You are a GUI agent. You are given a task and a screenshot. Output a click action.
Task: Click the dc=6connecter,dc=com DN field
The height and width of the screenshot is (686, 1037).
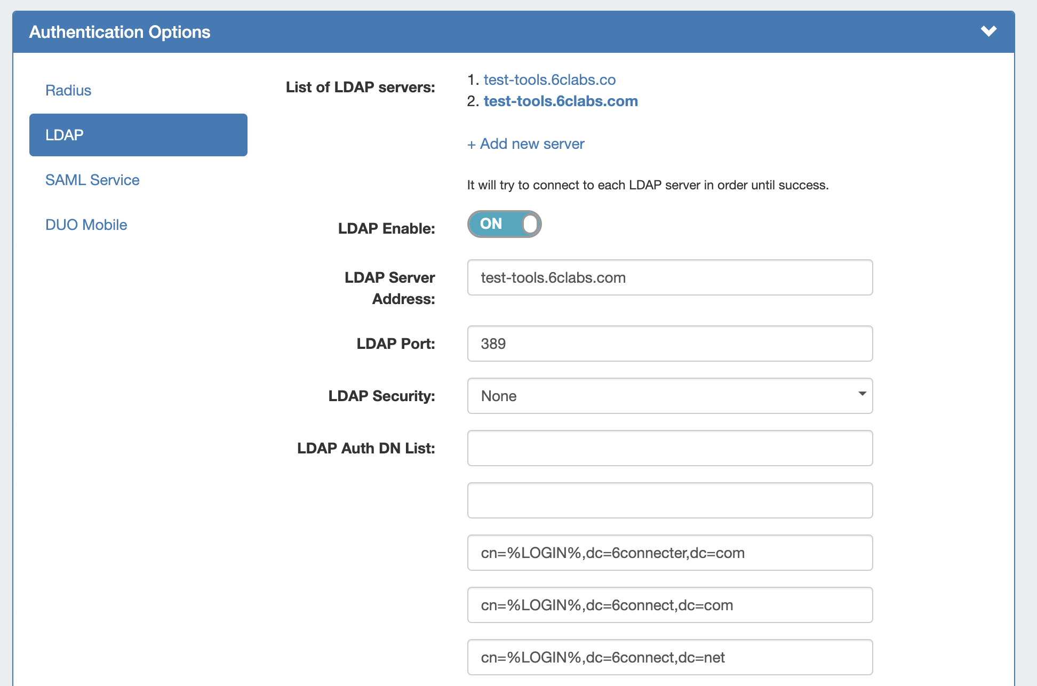coord(669,553)
